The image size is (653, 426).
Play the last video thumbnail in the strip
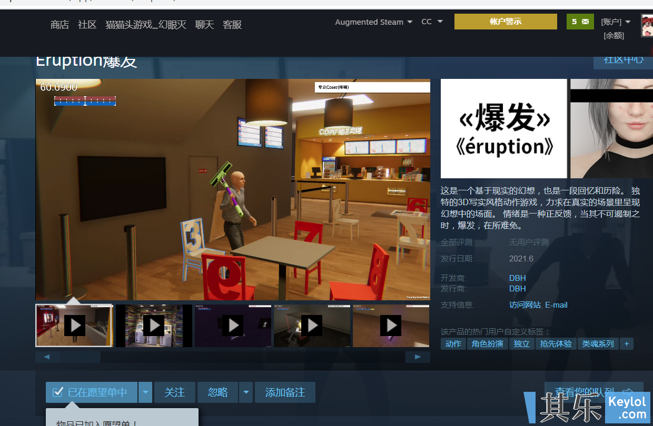[x=391, y=326]
